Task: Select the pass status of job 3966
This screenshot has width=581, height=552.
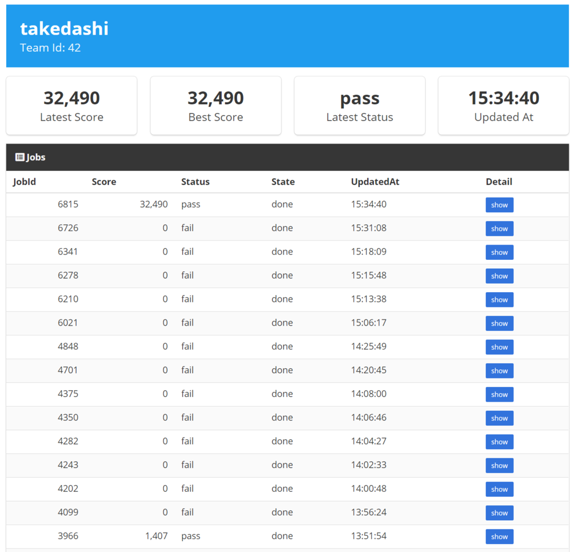Action: 191,537
